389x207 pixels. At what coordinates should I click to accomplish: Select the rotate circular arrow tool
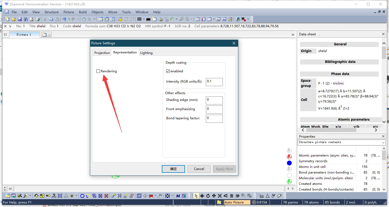208,196
